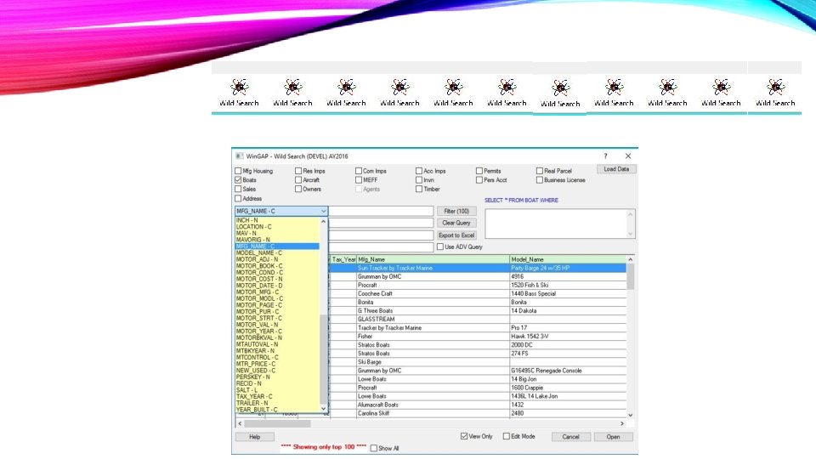Tick the MEFF checkbox
This screenshot has width=816, height=459.
point(359,180)
